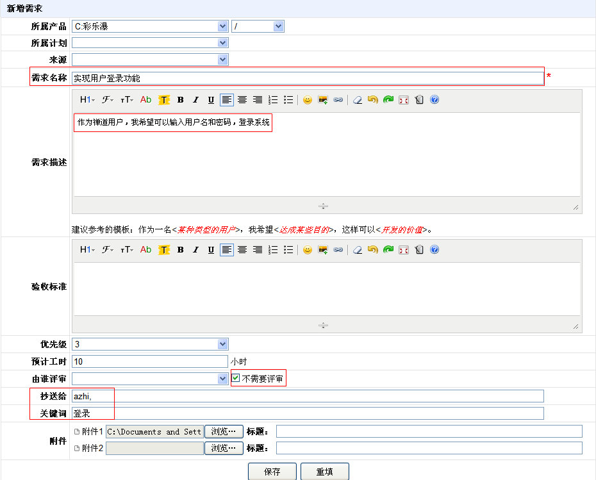
Task: Center text in the 验收标准 editor
Action: [x=242, y=250]
